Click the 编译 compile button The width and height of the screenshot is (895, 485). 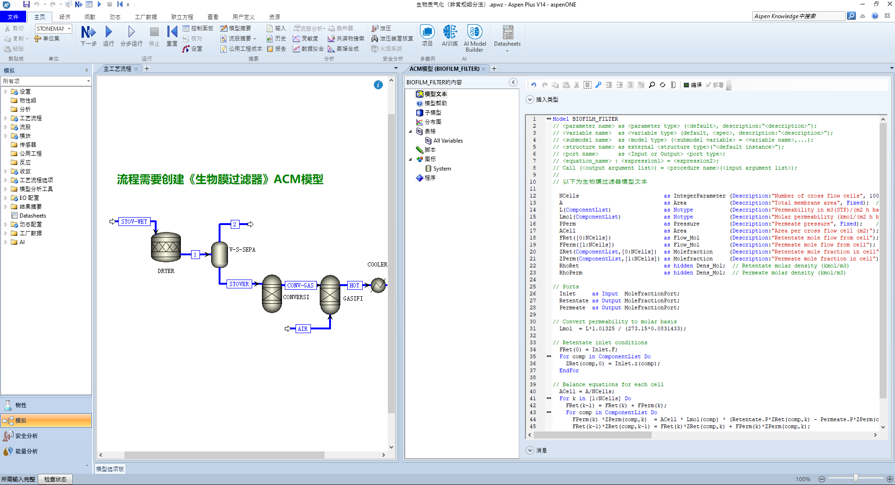693,85
